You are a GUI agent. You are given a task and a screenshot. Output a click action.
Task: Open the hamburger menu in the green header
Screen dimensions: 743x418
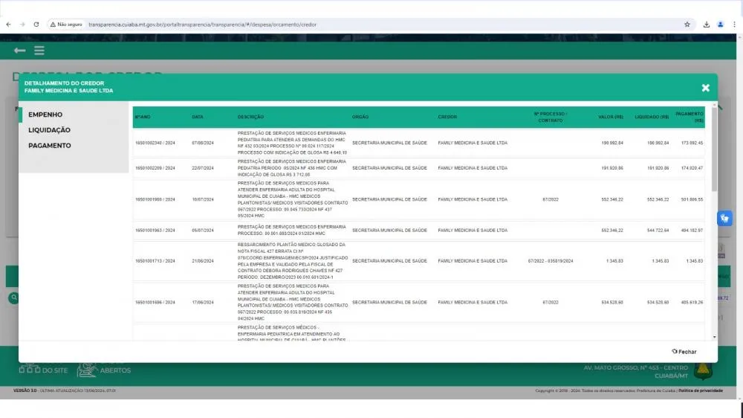click(x=39, y=51)
